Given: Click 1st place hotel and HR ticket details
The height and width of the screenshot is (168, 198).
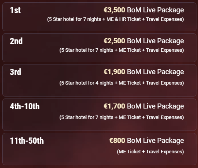Looking at the screenshot, I should point(116,19).
